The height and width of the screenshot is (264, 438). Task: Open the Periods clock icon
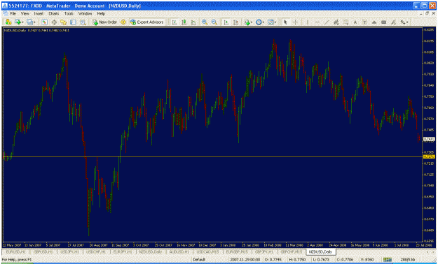click(259, 22)
